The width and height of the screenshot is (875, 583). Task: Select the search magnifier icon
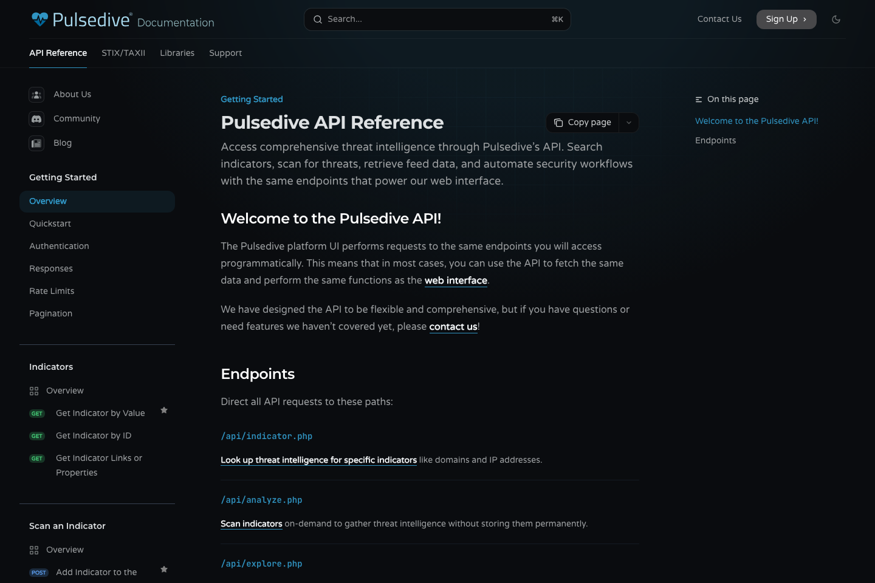pos(318,19)
